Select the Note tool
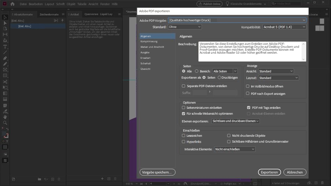This screenshot has height=186, width=331. click(5, 105)
